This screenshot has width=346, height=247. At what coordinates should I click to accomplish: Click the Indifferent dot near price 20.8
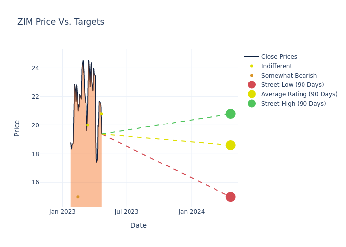(101, 114)
